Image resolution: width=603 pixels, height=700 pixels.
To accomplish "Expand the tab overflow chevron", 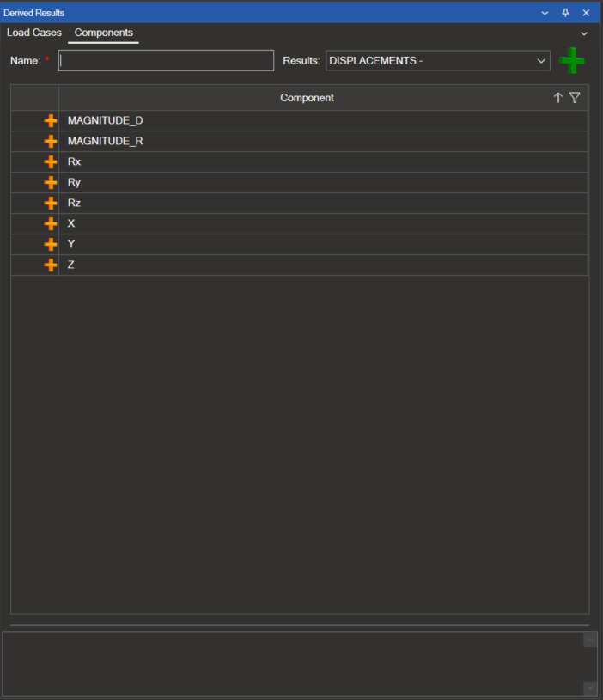I will (584, 33).
